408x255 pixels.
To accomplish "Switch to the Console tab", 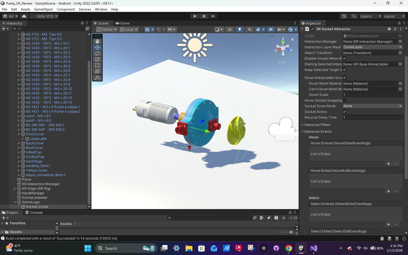I will click(34, 212).
